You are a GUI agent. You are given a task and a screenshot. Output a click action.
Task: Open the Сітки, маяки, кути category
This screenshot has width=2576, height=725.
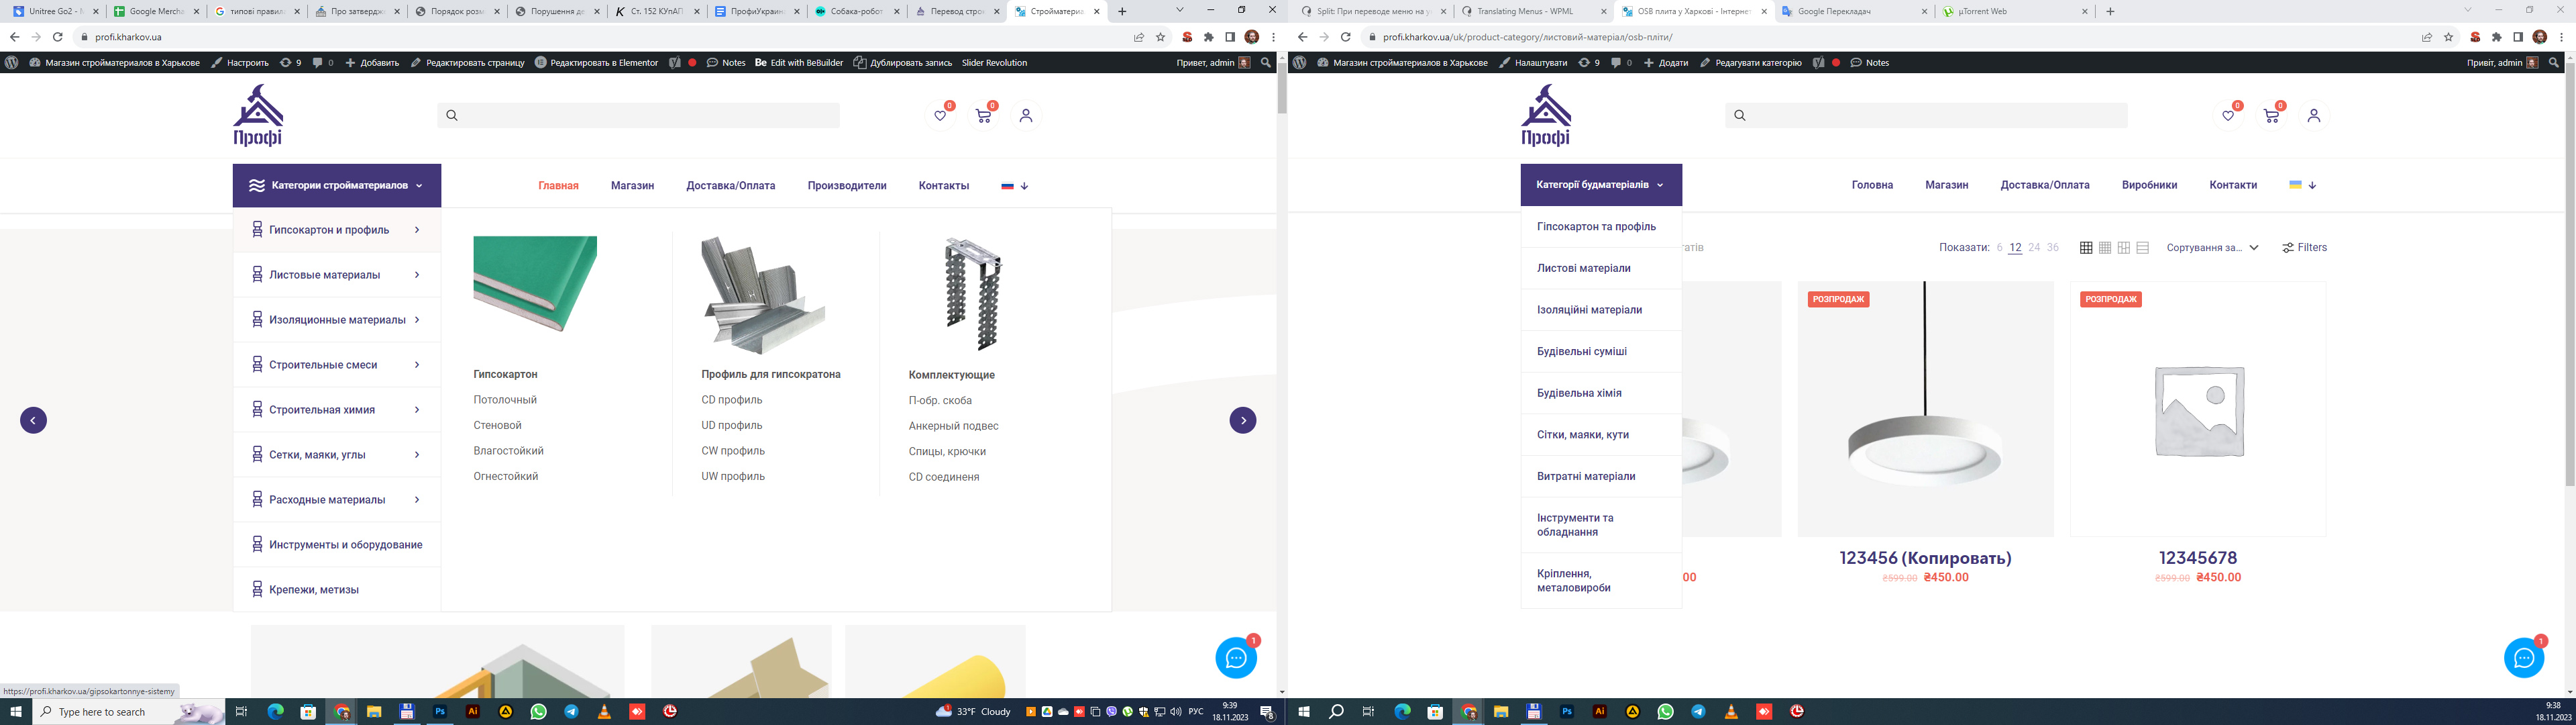point(1583,434)
